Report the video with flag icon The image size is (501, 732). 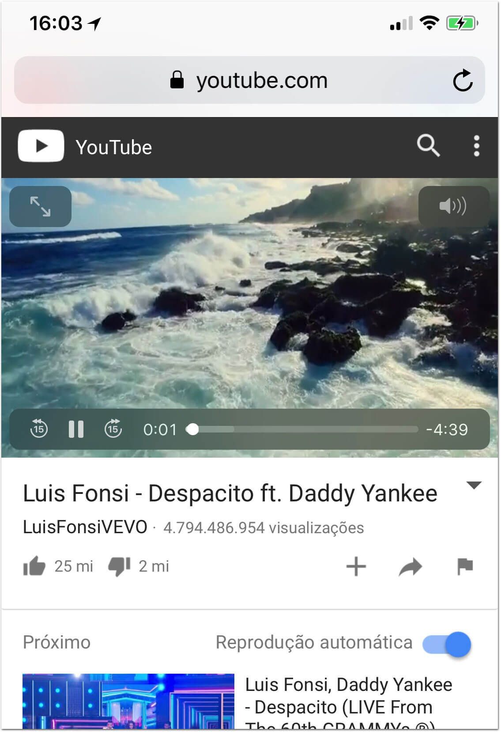tap(465, 567)
